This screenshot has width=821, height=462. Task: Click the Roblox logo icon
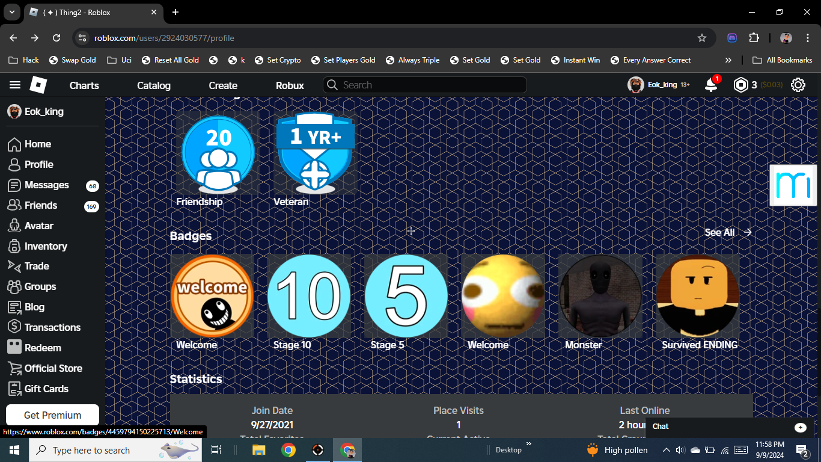[38, 85]
